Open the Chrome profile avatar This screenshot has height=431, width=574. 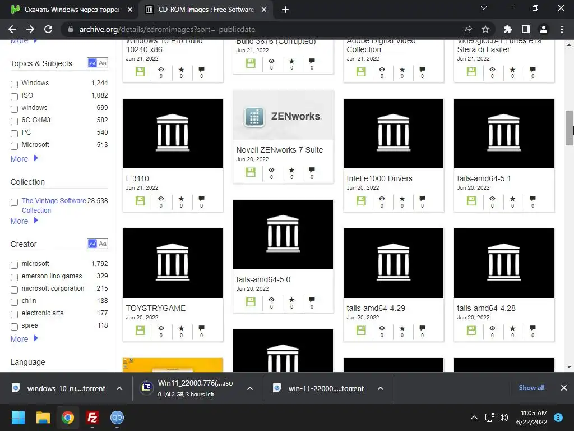coord(544,29)
